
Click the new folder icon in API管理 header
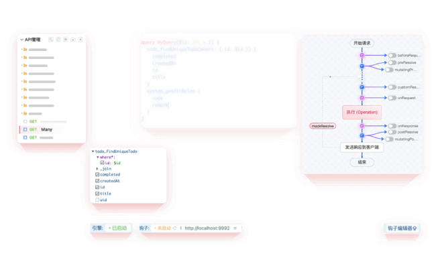click(x=73, y=40)
